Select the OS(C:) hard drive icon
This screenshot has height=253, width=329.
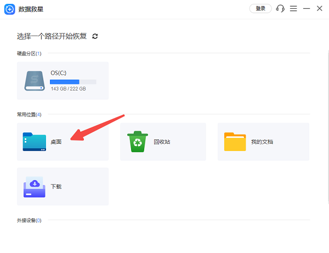35,81
